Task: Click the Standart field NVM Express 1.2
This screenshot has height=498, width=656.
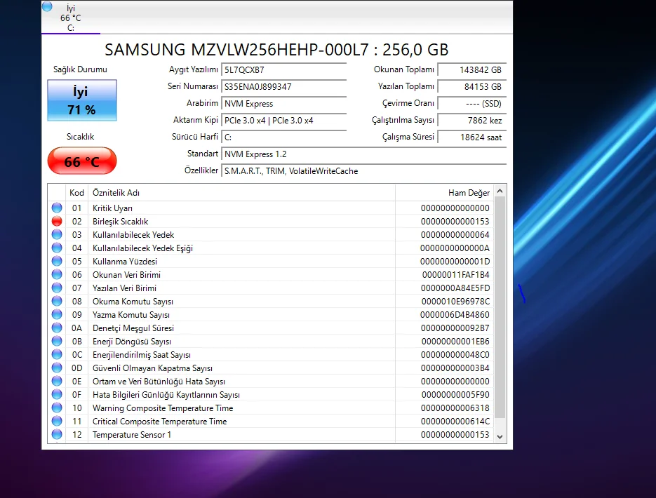Action: coord(363,154)
